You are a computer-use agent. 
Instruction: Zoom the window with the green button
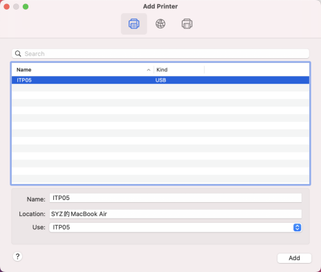(x=26, y=7)
